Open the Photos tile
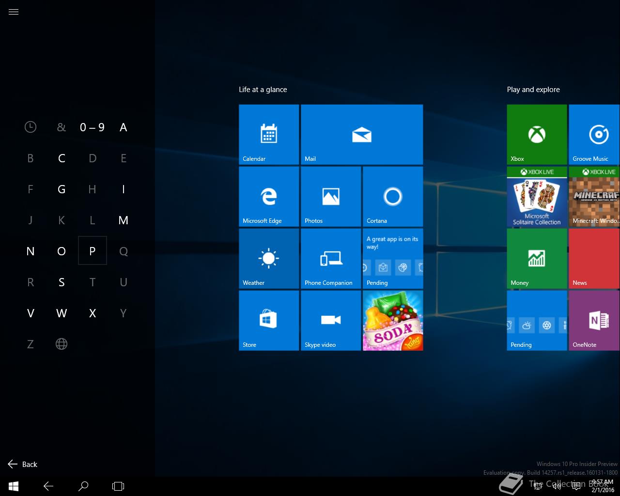The width and height of the screenshot is (620, 496). coord(331,197)
